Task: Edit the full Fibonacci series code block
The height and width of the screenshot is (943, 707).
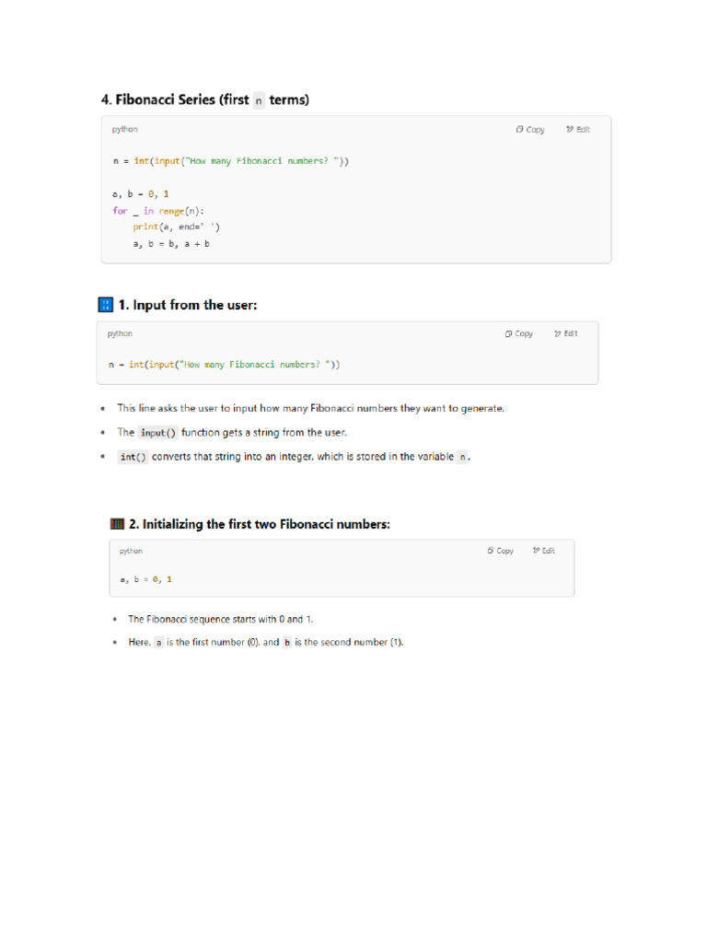Action: pyautogui.click(x=578, y=130)
